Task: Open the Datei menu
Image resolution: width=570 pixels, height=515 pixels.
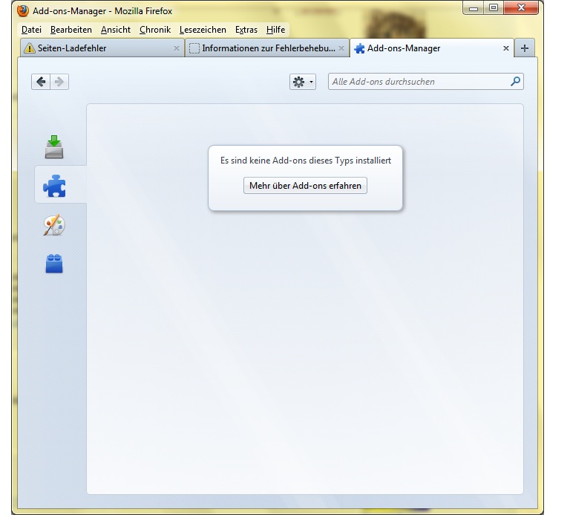Action: click(31, 30)
